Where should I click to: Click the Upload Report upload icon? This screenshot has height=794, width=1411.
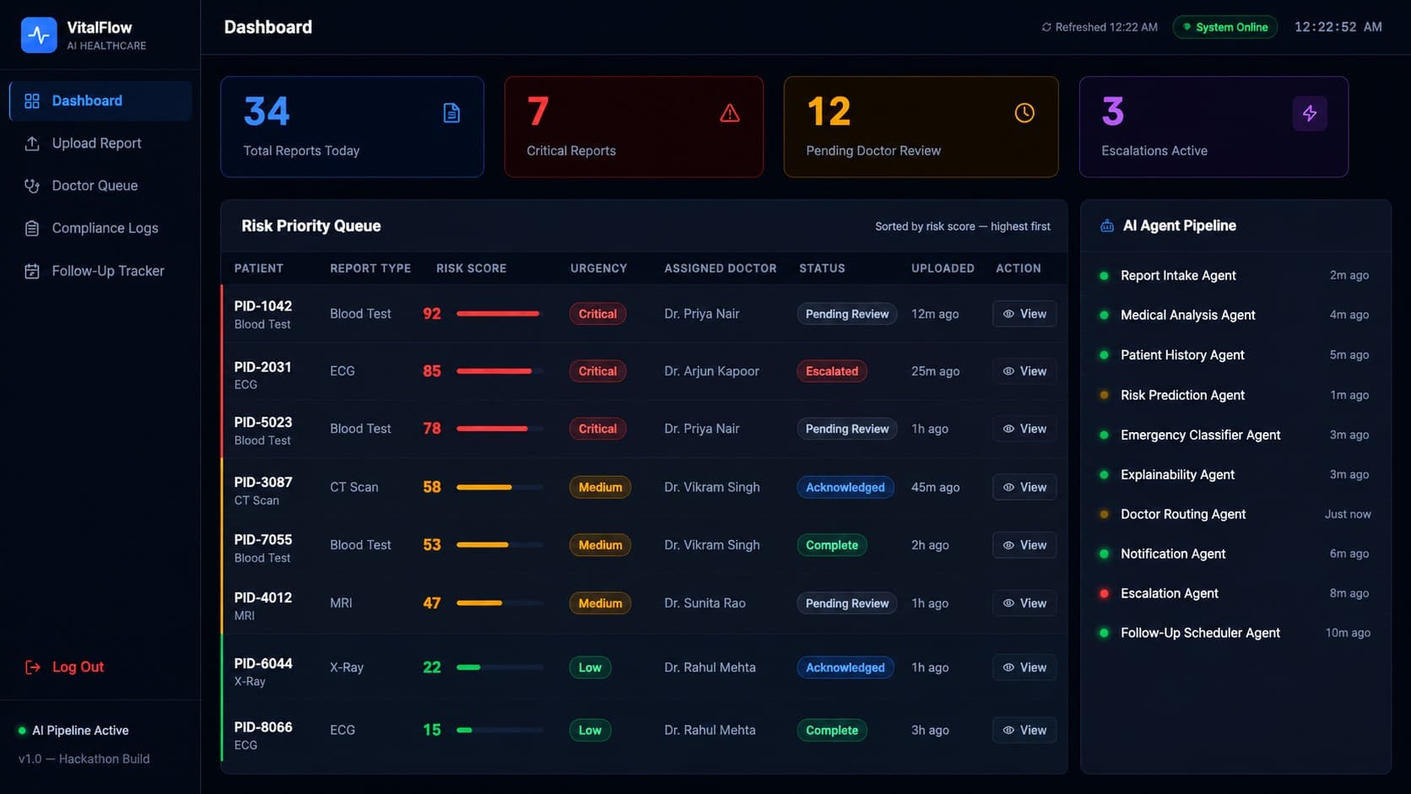[x=32, y=143]
